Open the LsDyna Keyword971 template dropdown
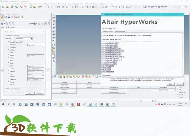Screen dimensions: 190x136 point(35,69)
